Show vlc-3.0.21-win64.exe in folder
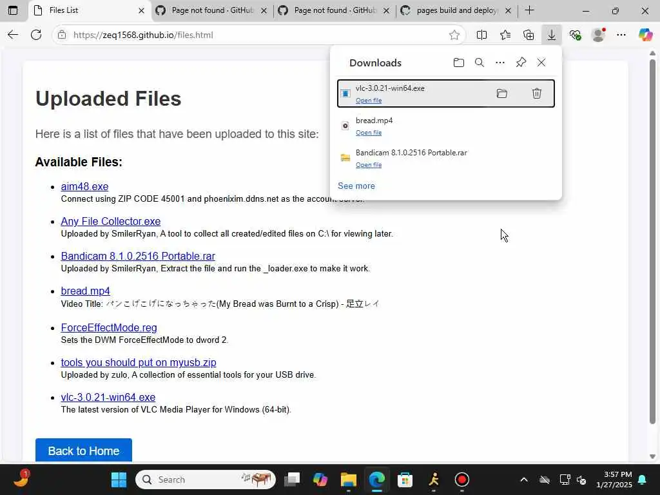The height and width of the screenshot is (495, 660). [501, 93]
